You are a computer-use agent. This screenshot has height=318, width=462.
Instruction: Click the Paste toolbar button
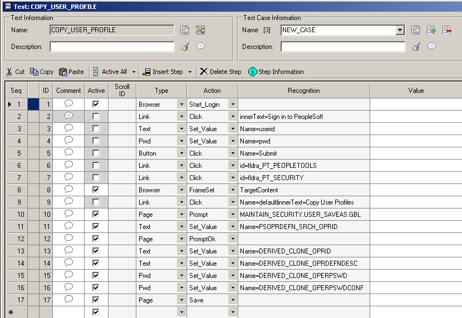pos(71,72)
